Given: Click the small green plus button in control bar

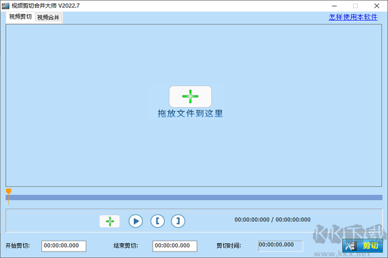Looking at the screenshot, I should 110,221.
